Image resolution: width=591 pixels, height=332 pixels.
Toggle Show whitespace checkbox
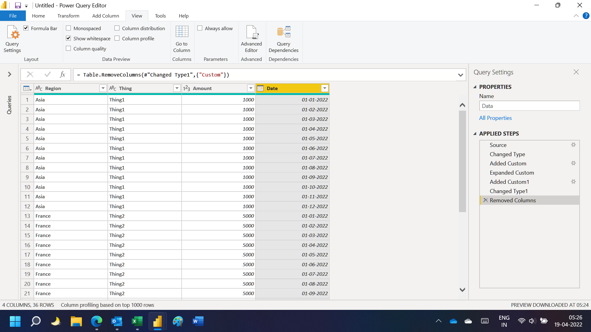tap(68, 38)
